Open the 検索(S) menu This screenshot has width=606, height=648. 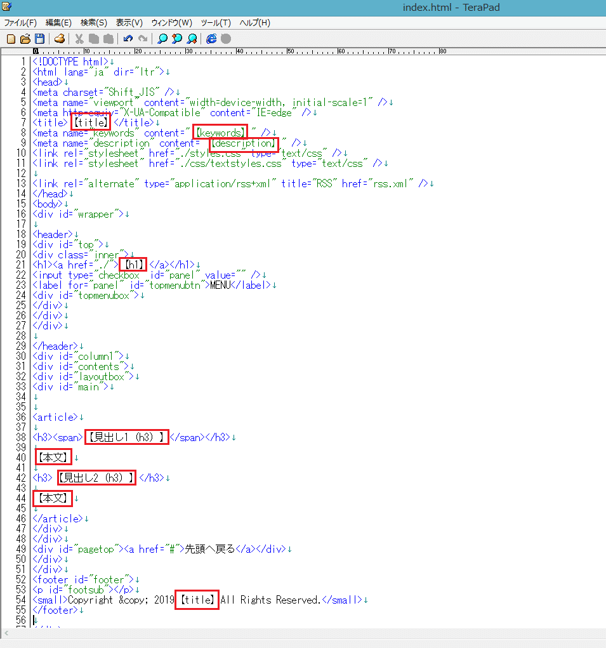[x=94, y=23]
